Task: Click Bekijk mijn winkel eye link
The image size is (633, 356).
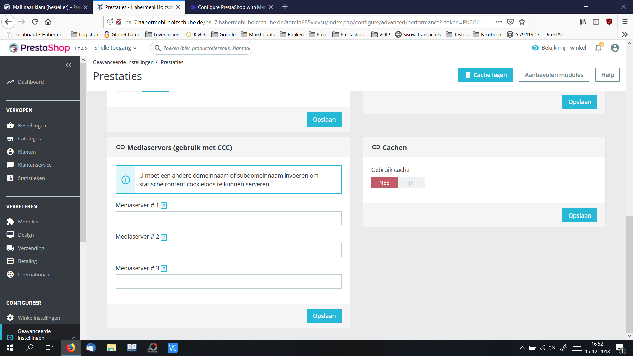Action: 559,48
